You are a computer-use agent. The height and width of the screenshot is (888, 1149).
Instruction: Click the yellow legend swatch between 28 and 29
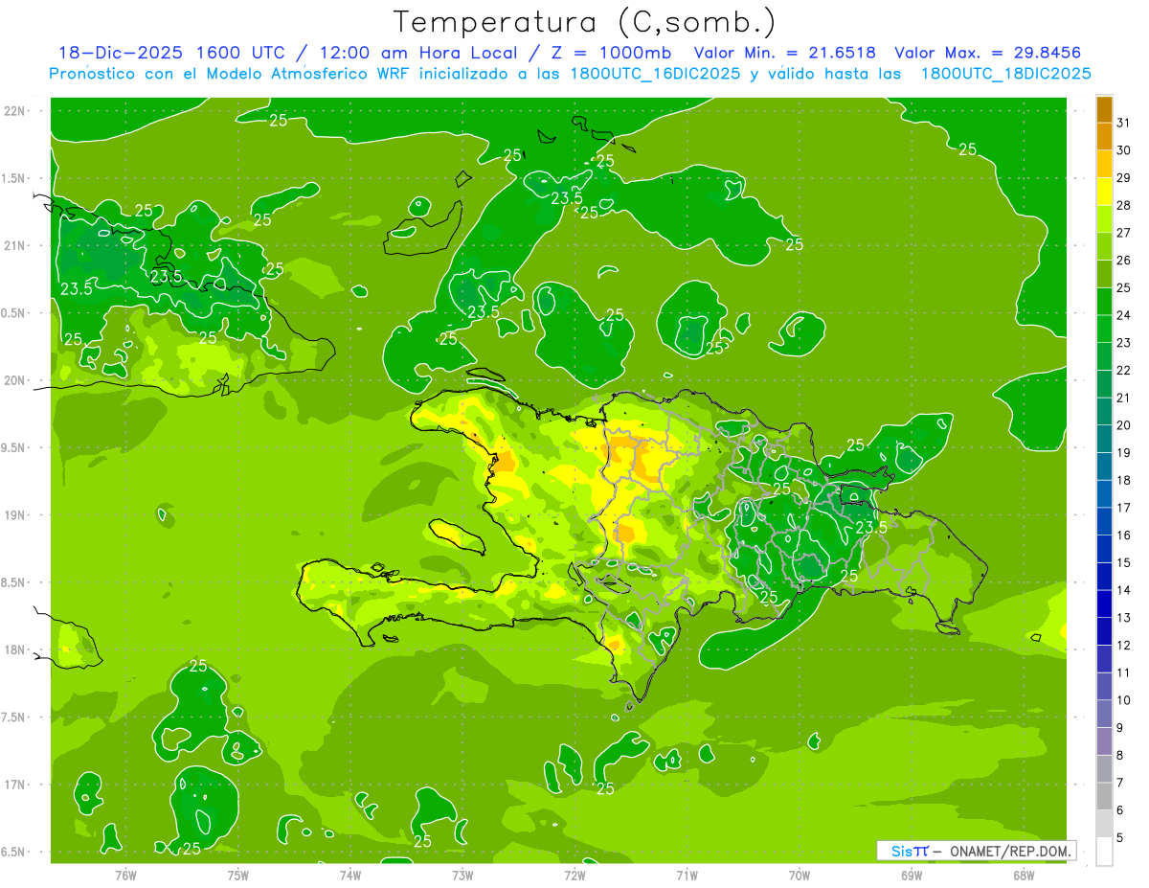click(1104, 192)
